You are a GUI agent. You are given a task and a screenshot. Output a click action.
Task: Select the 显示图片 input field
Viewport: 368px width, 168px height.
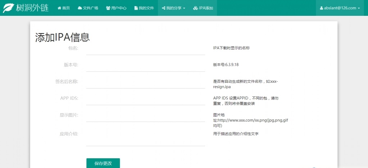point(146,117)
